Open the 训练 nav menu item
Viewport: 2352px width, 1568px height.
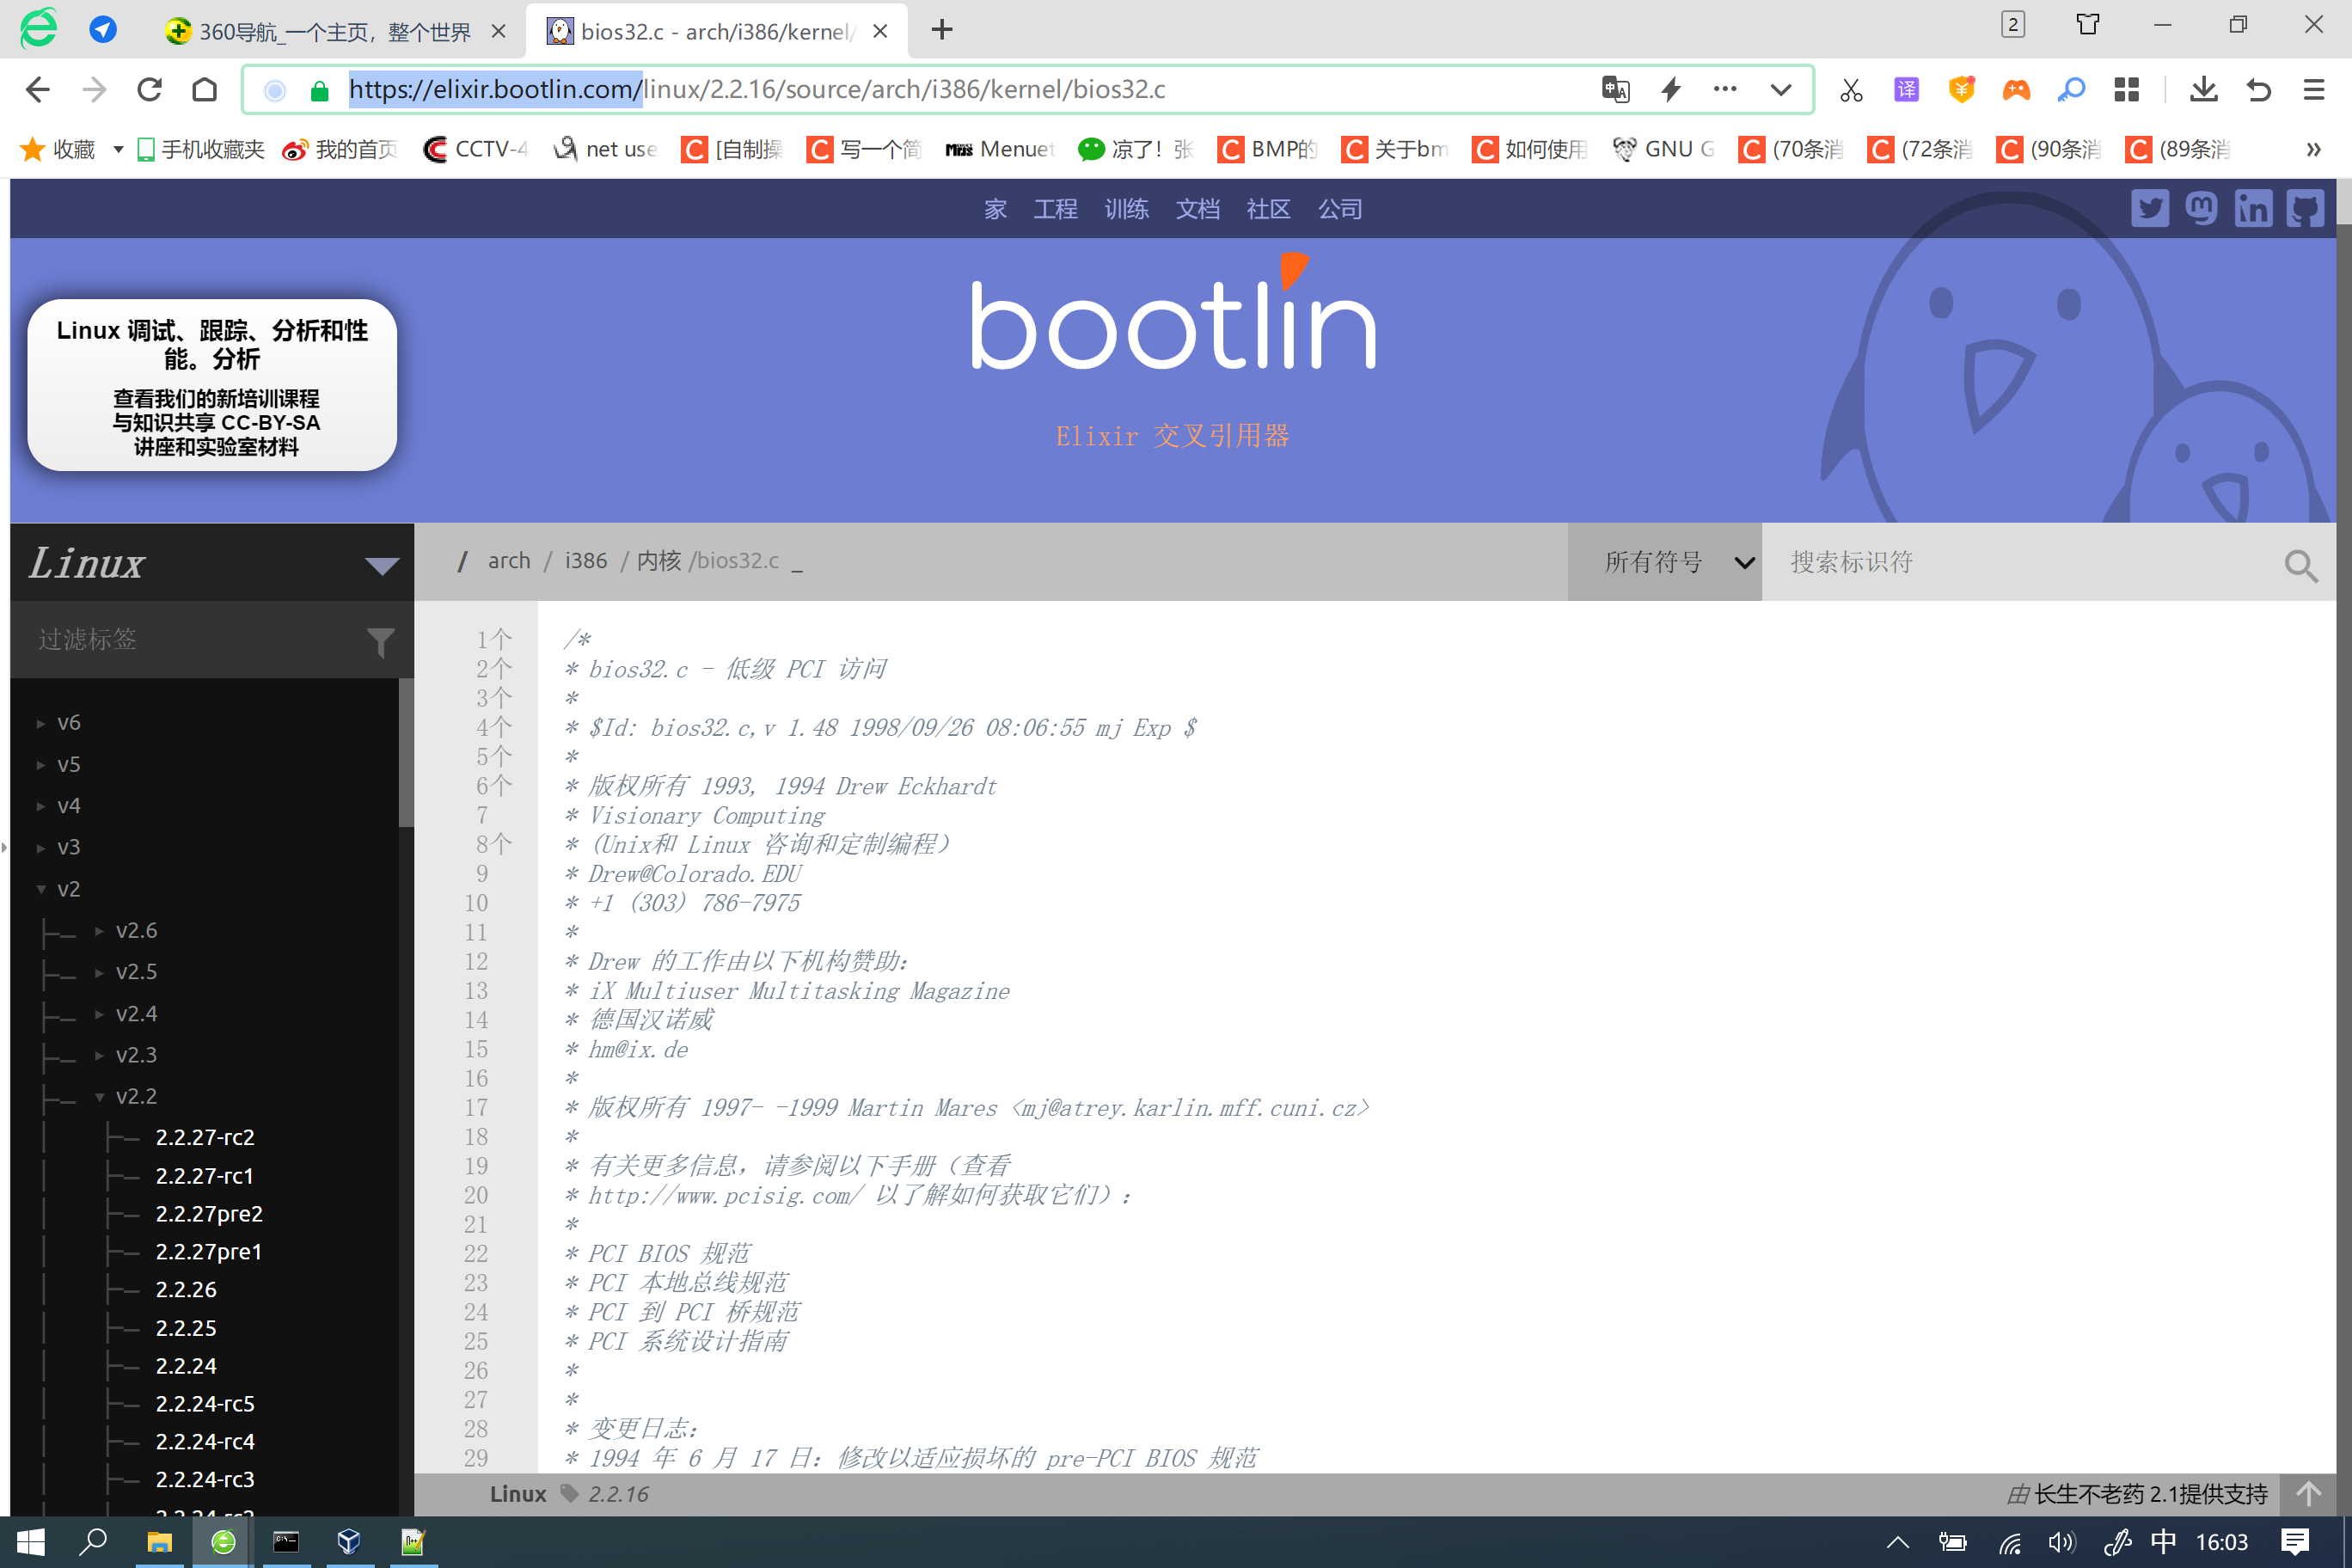point(1126,209)
